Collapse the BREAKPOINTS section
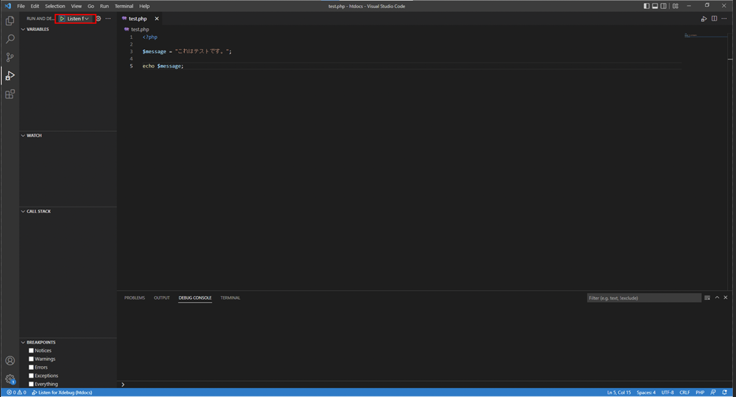This screenshot has width=736, height=397. pyautogui.click(x=41, y=342)
